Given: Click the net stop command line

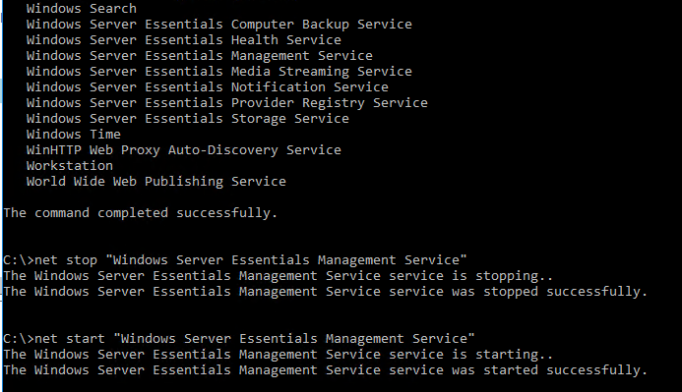Looking at the screenshot, I should point(235,260).
